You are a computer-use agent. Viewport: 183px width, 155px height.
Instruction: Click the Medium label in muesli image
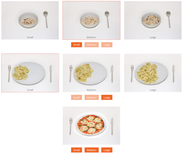coord(91,37)
